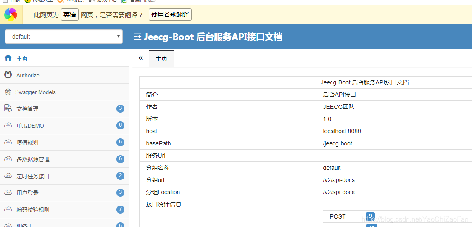Image resolution: width=472 pixels, height=227 pixels.
Task: Click the 分组Location row label
Action: (x=163, y=192)
